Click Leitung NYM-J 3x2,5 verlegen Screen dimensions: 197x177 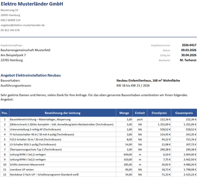[28, 160]
